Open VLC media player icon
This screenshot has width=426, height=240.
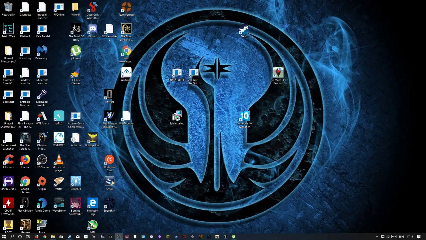pyautogui.click(x=59, y=163)
